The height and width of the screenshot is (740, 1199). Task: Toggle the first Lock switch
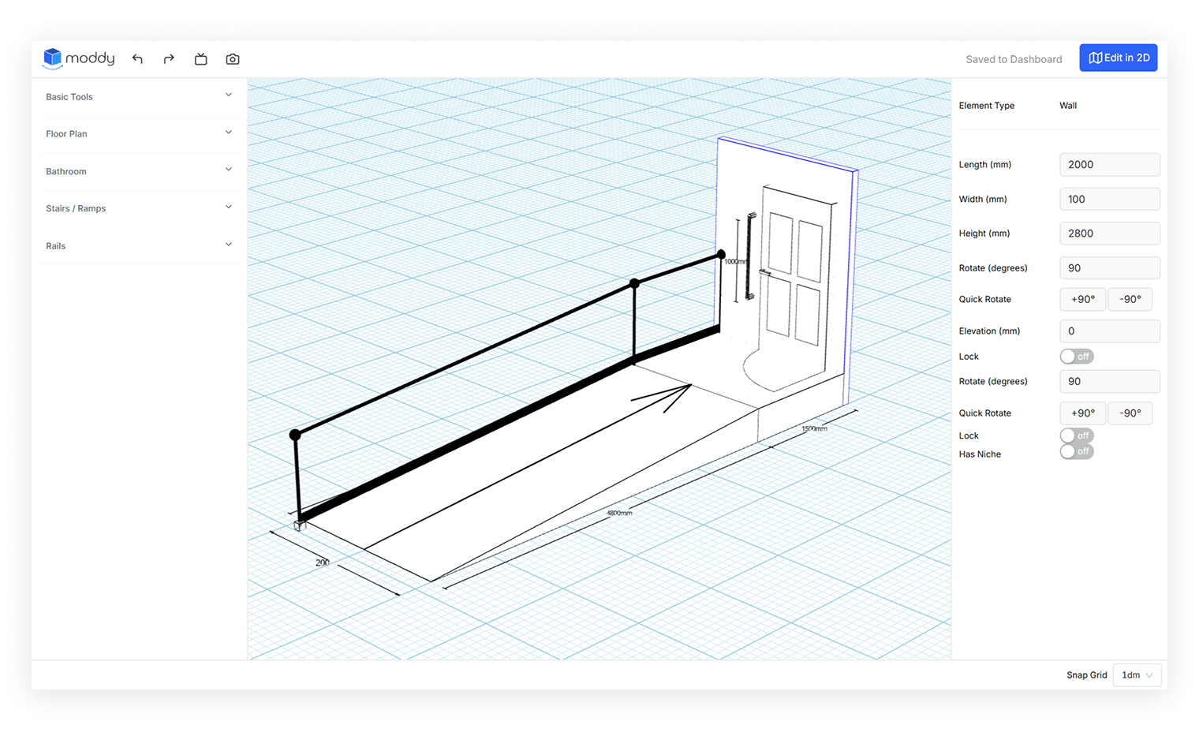[1076, 357]
